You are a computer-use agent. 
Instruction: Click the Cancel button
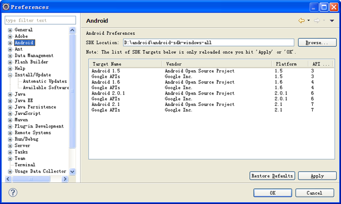314,192
